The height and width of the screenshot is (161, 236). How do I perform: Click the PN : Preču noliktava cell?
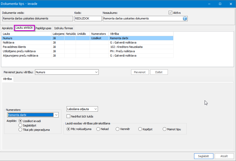pyautogui.click(x=141, y=51)
